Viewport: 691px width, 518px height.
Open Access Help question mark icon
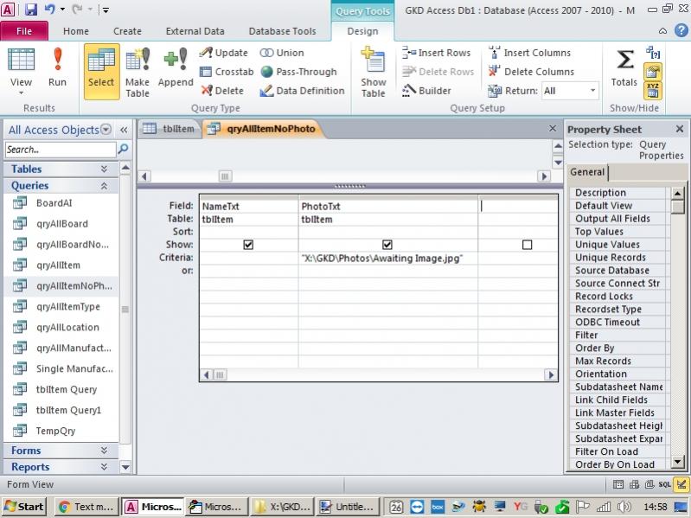tap(681, 30)
